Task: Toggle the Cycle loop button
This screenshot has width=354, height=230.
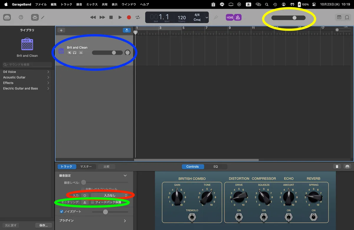Action: [x=138, y=17]
